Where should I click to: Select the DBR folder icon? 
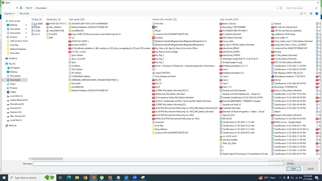[x=47, y=38]
